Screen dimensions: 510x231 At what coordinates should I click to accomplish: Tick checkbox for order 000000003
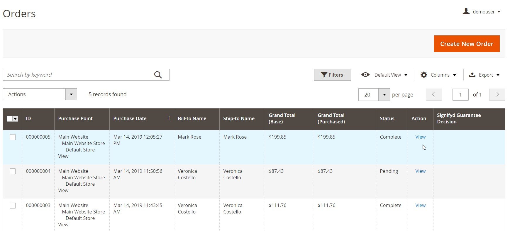pyautogui.click(x=13, y=205)
